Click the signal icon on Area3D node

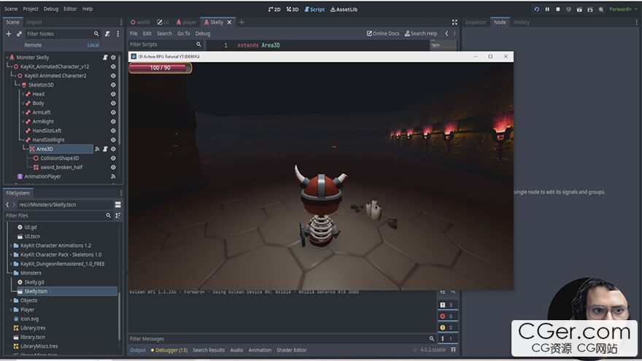pyautogui.click(x=97, y=149)
